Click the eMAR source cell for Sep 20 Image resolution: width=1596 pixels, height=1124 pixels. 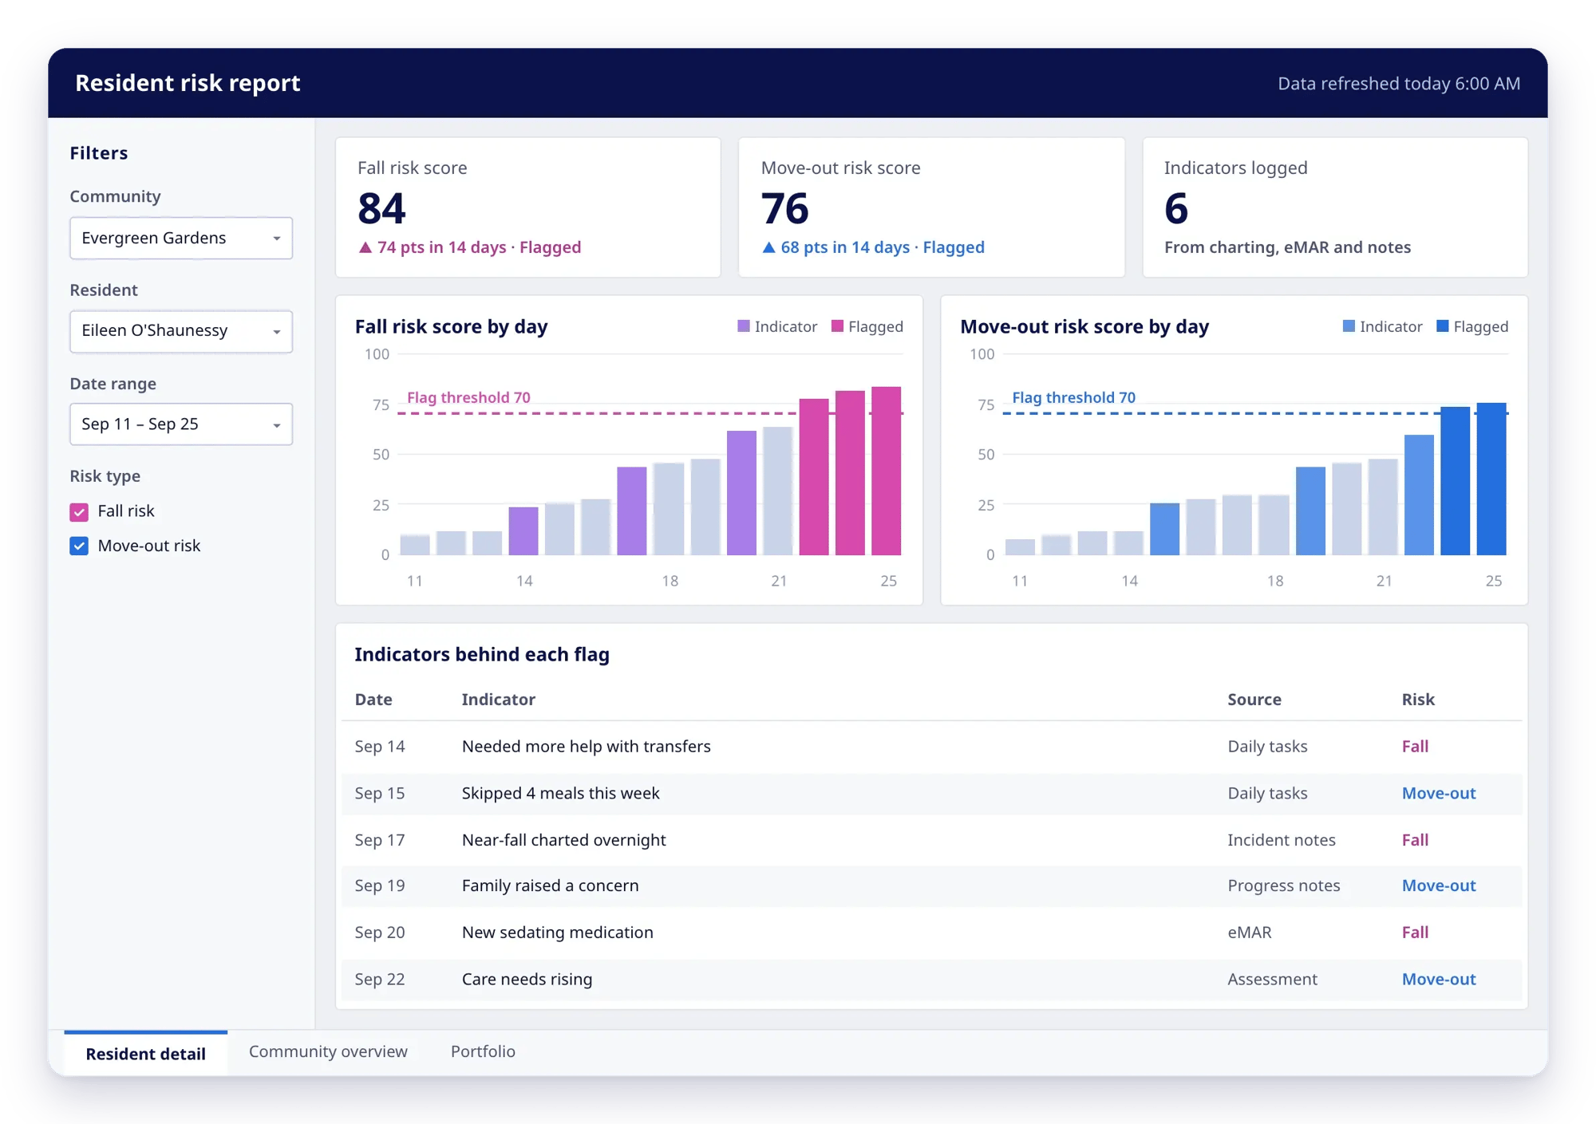coord(1249,933)
